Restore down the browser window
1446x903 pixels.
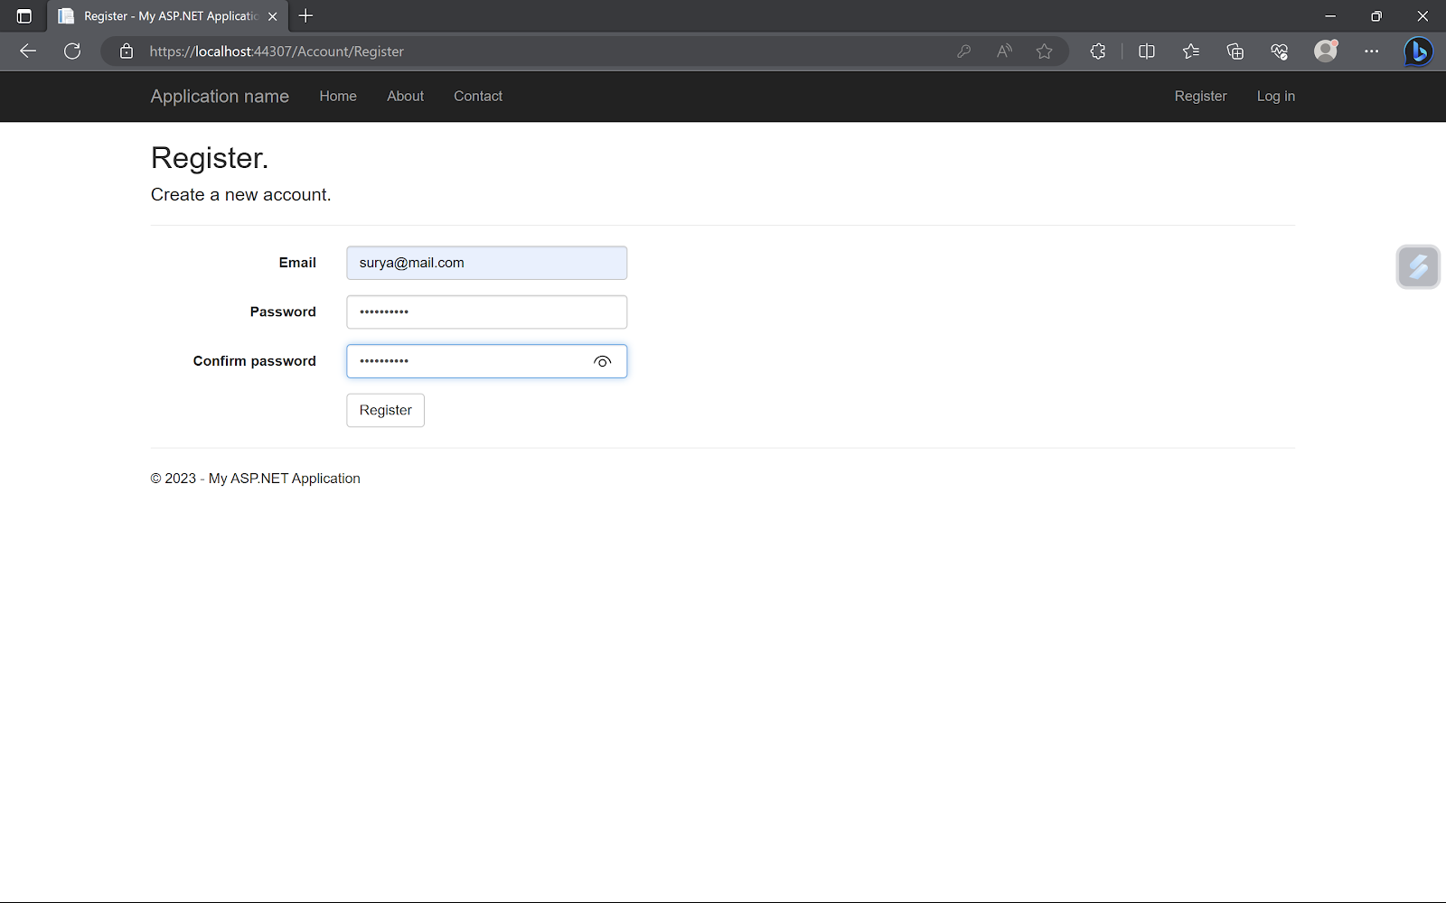[x=1376, y=16]
